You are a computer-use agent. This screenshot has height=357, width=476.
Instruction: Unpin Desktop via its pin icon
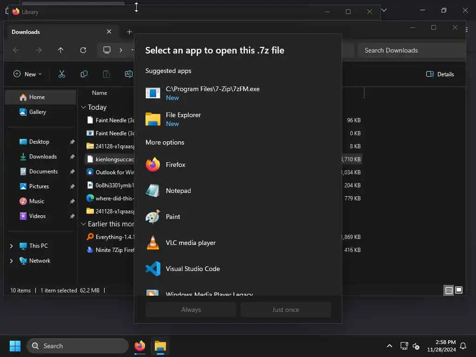[x=72, y=142]
